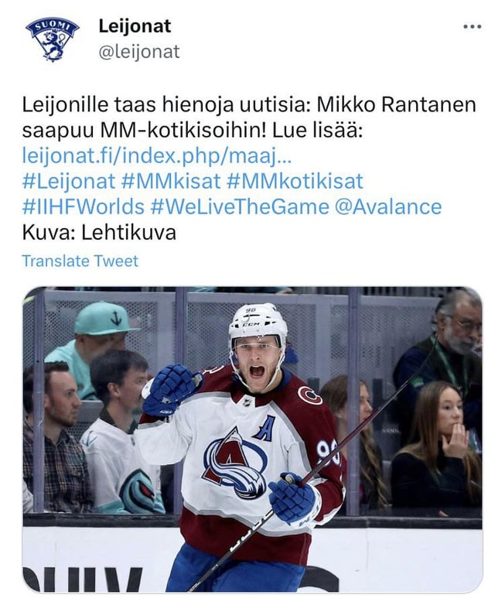Open the #IIHFWorlds hashtag
495x605 pixels.
(x=83, y=207)
